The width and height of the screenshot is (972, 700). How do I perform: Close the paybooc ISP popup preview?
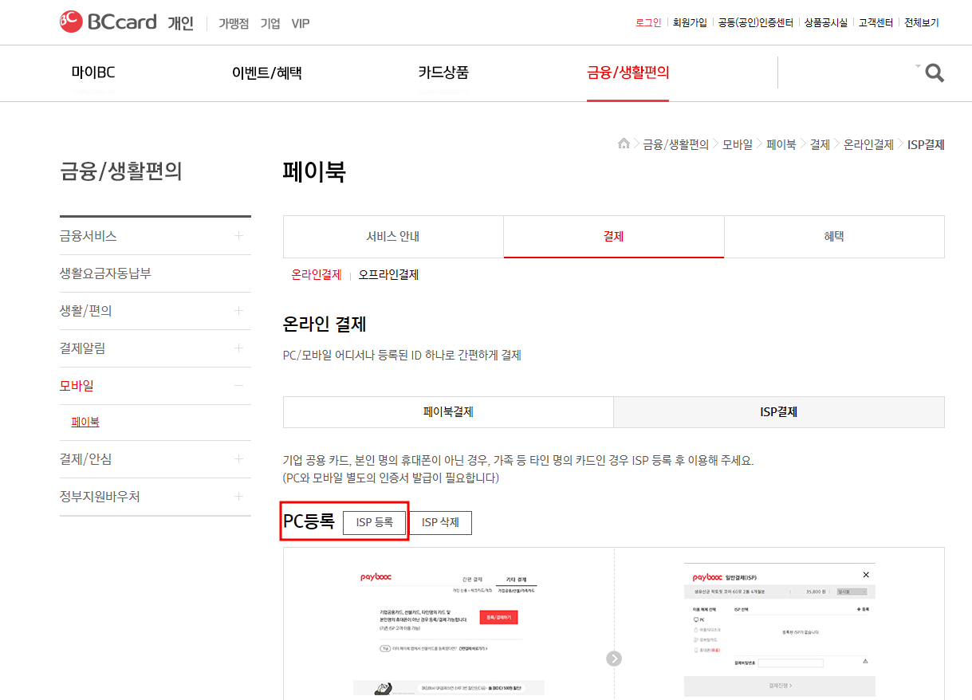pyautogui.click(x=866, y=575)
